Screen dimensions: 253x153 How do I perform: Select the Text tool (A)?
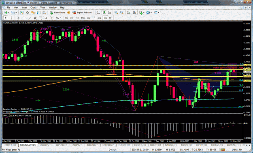(x=46, y=18)
